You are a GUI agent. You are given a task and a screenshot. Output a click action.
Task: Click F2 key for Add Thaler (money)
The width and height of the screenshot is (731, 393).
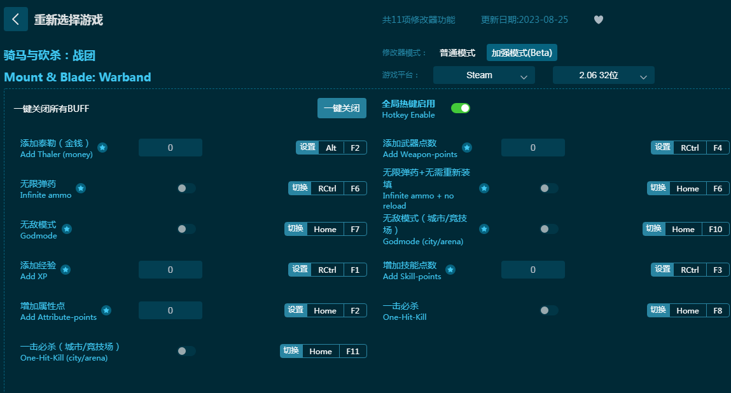pyautogui.click(x=355, y=148)
